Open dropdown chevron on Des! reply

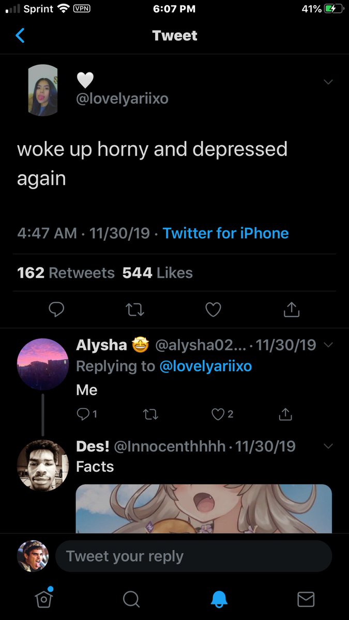coord(328,446)
